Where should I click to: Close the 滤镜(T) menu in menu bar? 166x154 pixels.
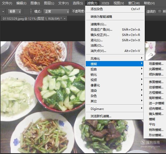click(x=92, y=3)
